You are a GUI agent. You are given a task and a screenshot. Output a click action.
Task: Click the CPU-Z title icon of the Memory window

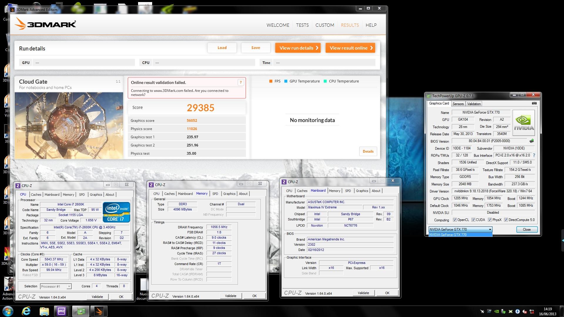pos(151,185)
